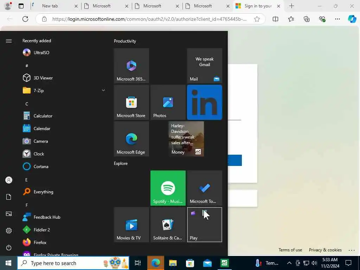360x270 pixels.
Task: Open Power options in Start menu
Action: pos(9,247)
